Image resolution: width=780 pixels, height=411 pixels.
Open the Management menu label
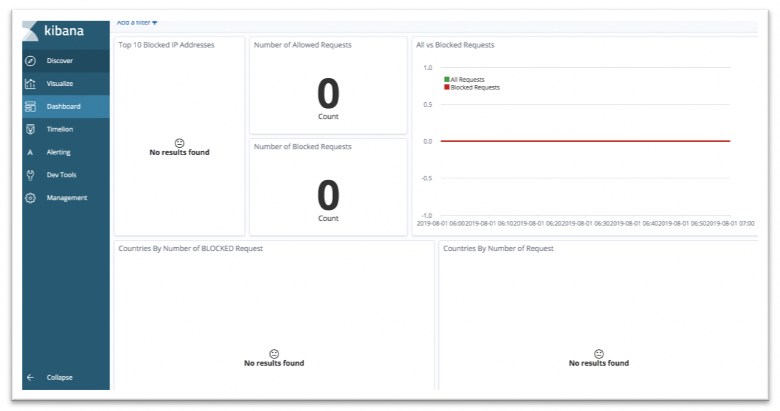point(67,198)
